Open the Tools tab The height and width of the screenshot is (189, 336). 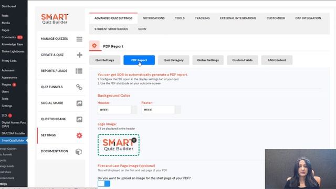(x=180, y=18)
